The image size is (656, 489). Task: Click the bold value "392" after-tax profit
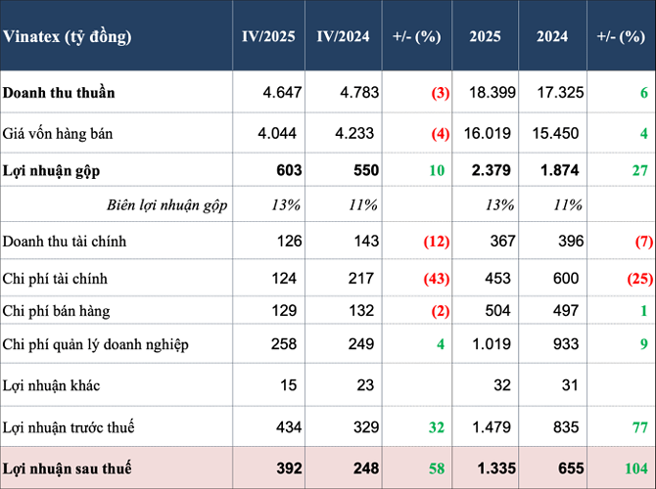[289, 467]
